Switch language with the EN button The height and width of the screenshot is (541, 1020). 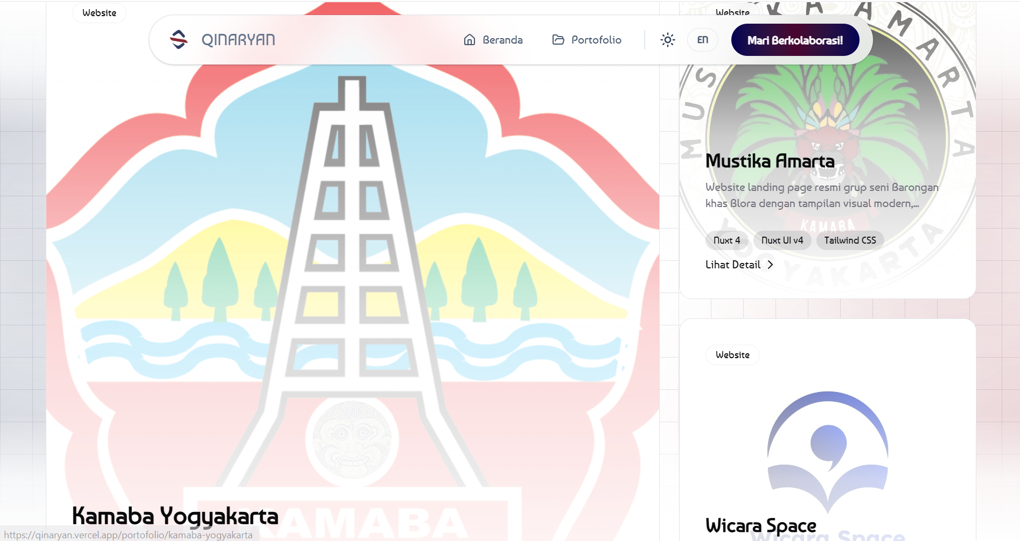703,40
